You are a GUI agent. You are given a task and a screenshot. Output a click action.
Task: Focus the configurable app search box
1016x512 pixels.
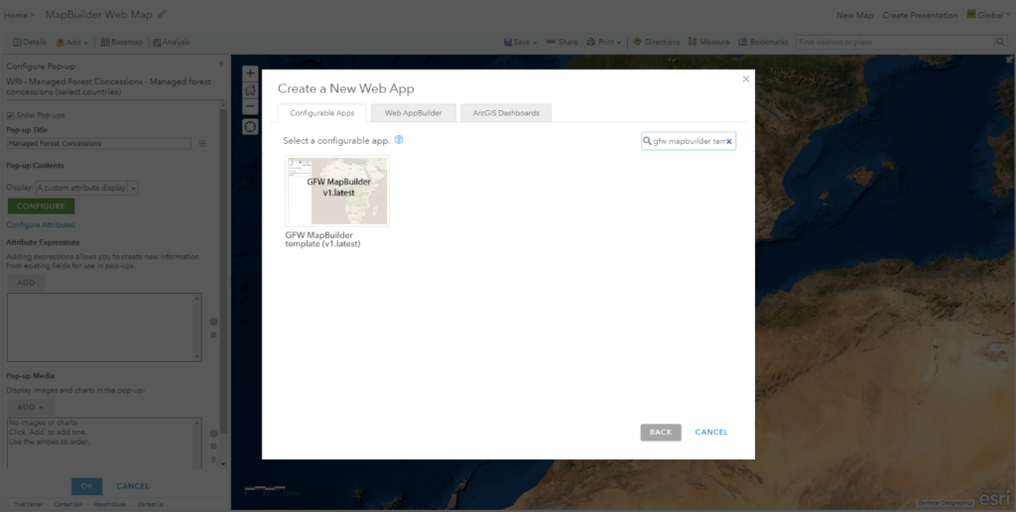(689, 141)
